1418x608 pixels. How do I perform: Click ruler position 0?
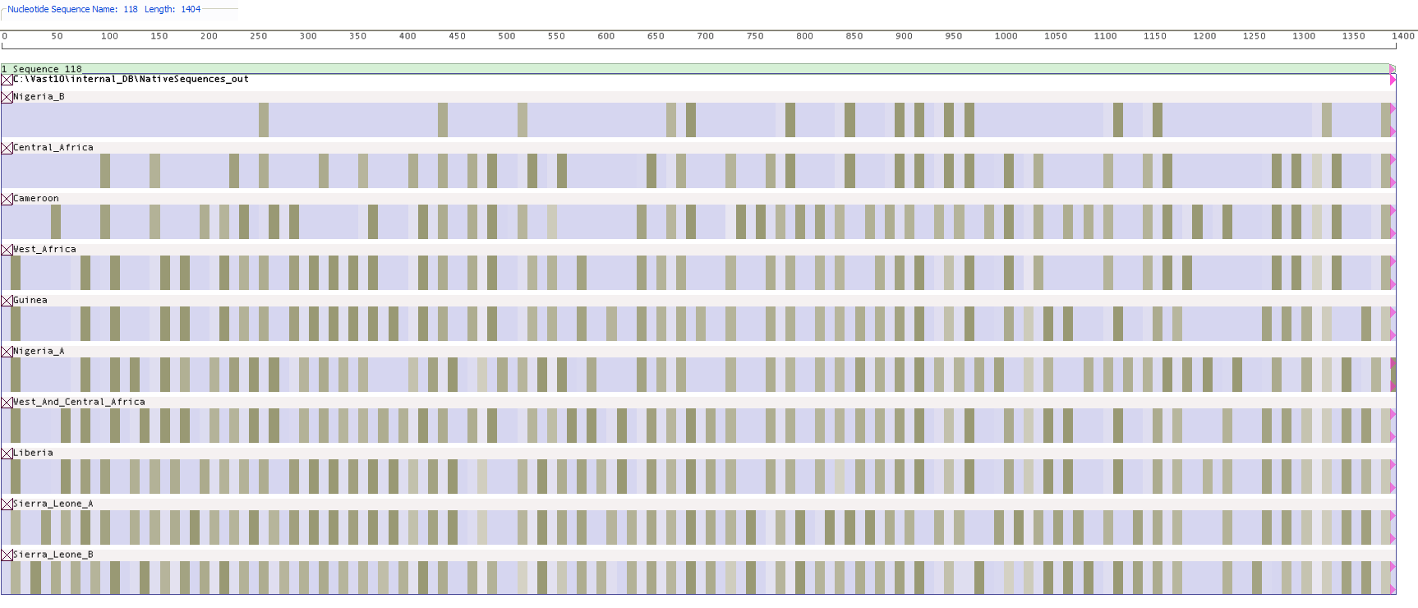coord(4,36)
